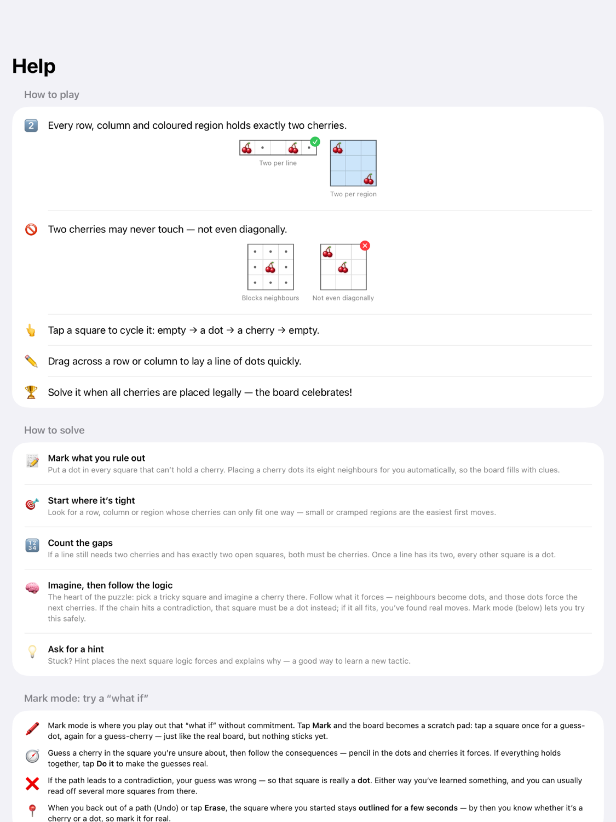Tap the Ask for a hint heading
Screen dimensions: 616x822
tap(76, 649)
